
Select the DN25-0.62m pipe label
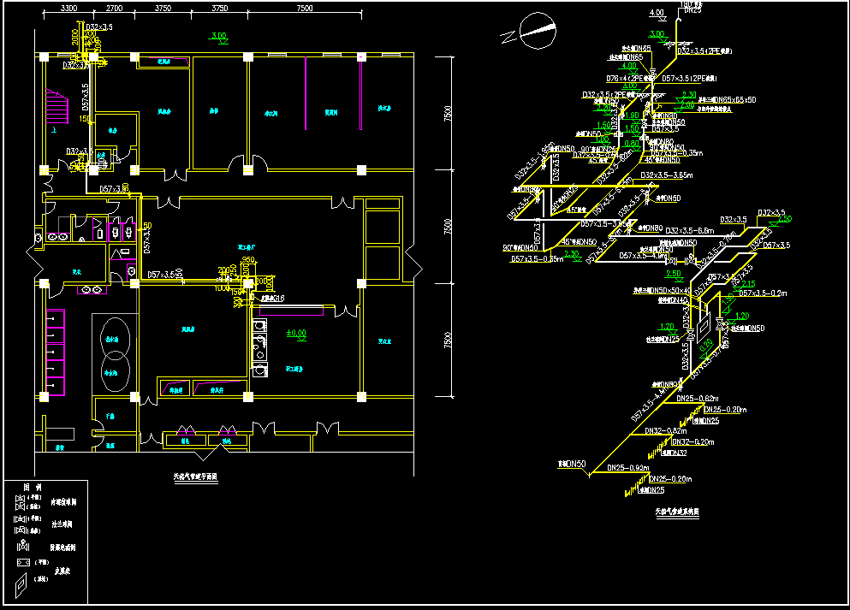click(697, 399)
